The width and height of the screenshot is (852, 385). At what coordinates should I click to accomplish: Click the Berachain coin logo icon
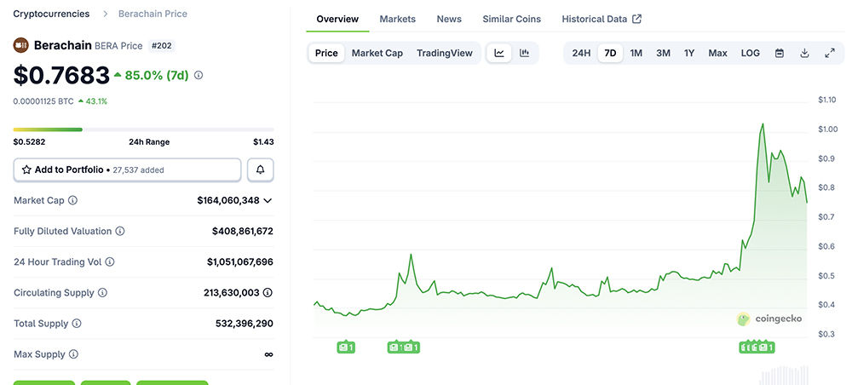[20, 45]
